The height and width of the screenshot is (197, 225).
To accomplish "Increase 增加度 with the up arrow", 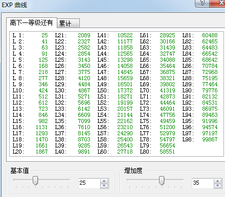I will click(217, 181).
